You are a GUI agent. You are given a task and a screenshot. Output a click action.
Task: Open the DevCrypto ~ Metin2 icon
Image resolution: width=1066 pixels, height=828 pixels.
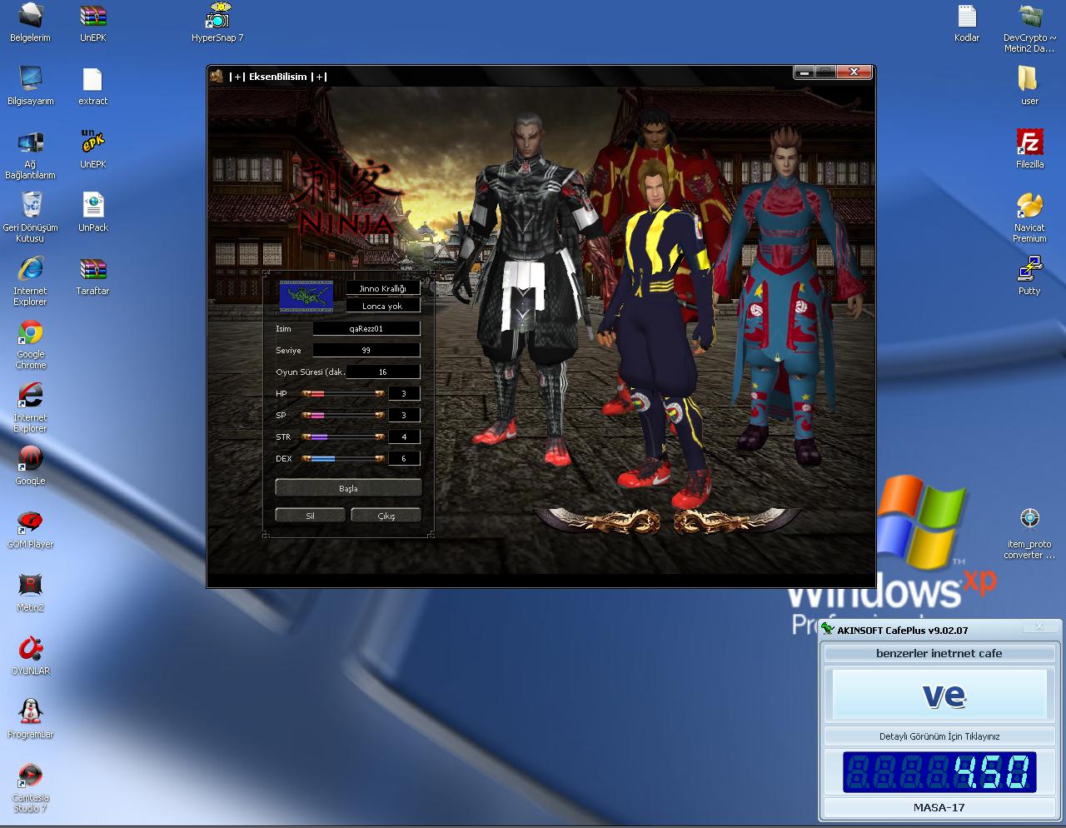(1029, 28)
